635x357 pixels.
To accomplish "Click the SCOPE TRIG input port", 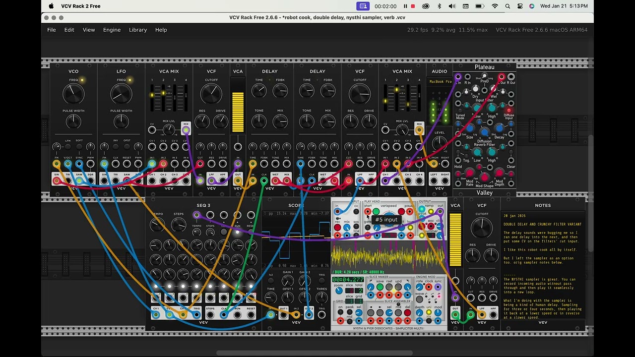I will [x=322, y=314].
